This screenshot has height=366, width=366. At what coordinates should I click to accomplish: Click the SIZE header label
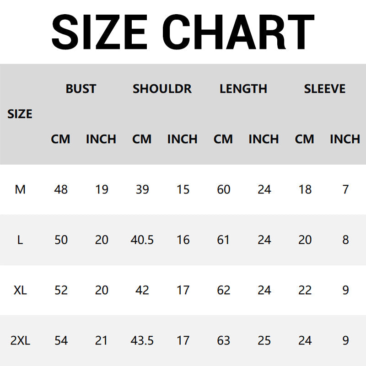20,114
